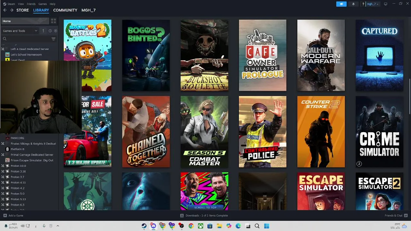The width and height of the screenshot is (411, 231).
Task: Open Cafe Owner Simulator Prologue cover
Action: (263, 55)
